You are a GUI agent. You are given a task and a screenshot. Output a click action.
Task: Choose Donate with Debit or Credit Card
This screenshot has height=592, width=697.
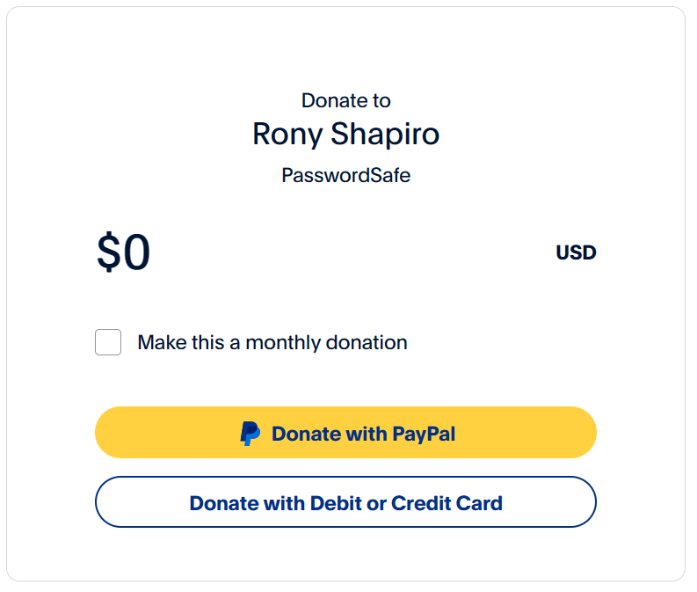pos(345,502)
